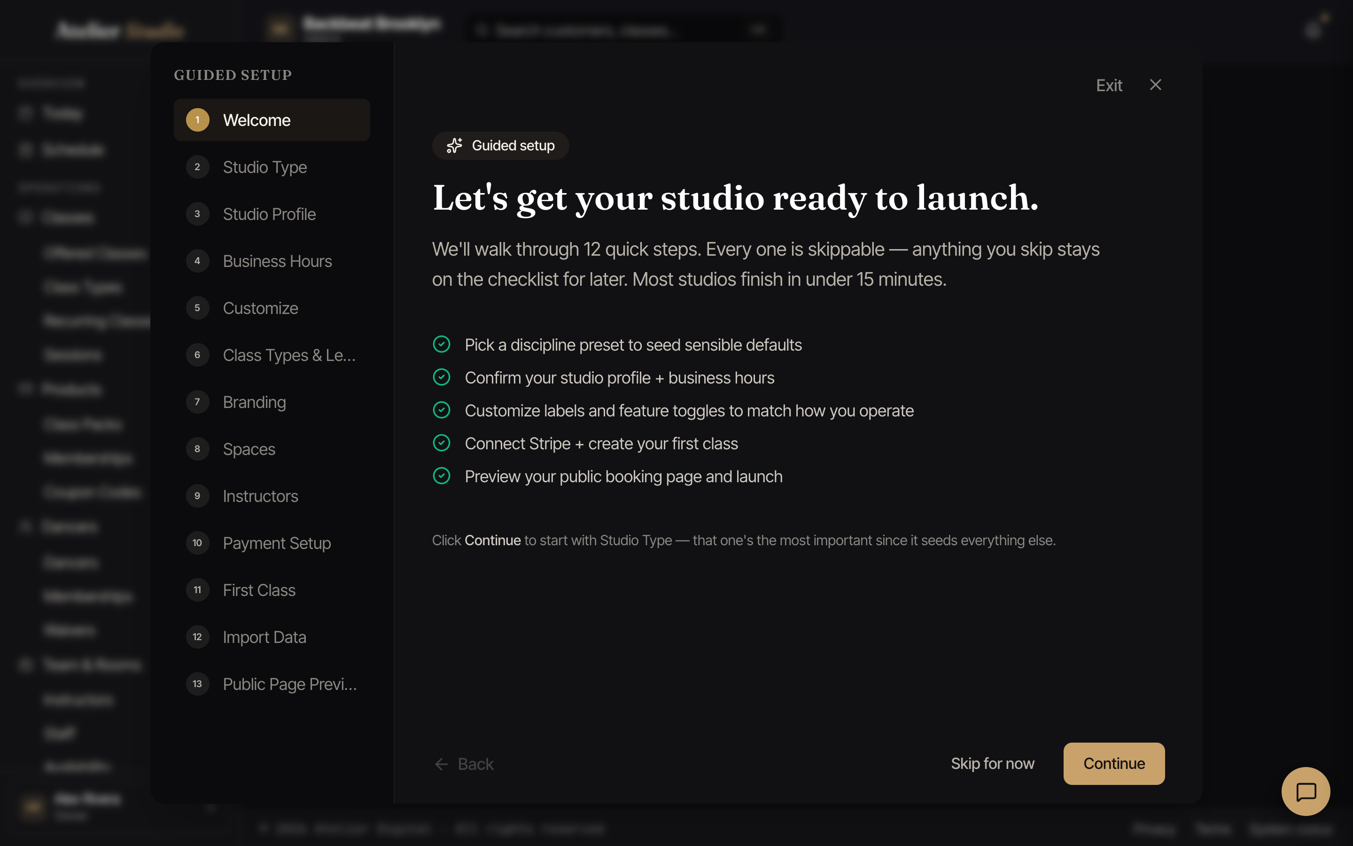This screenshot has height=846, width=1353.
Task: Click text 'Pick a discipline preset to seed sensible defaults'
Action: 633,345
